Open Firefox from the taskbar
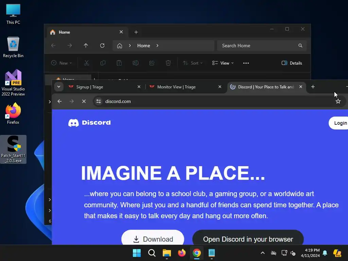Viewport: 348px width, 261px height. 182,253
